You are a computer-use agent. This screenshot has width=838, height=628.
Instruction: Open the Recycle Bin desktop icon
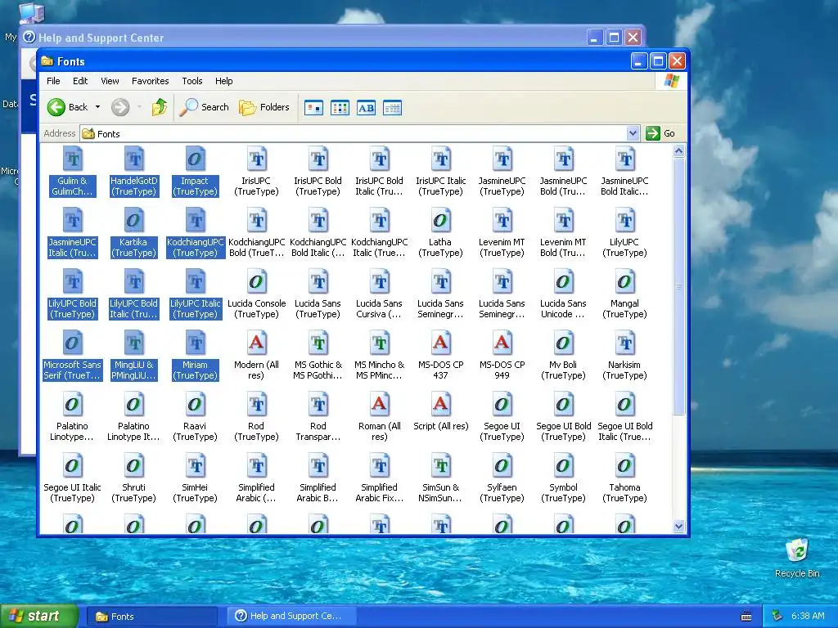point(797,558)
